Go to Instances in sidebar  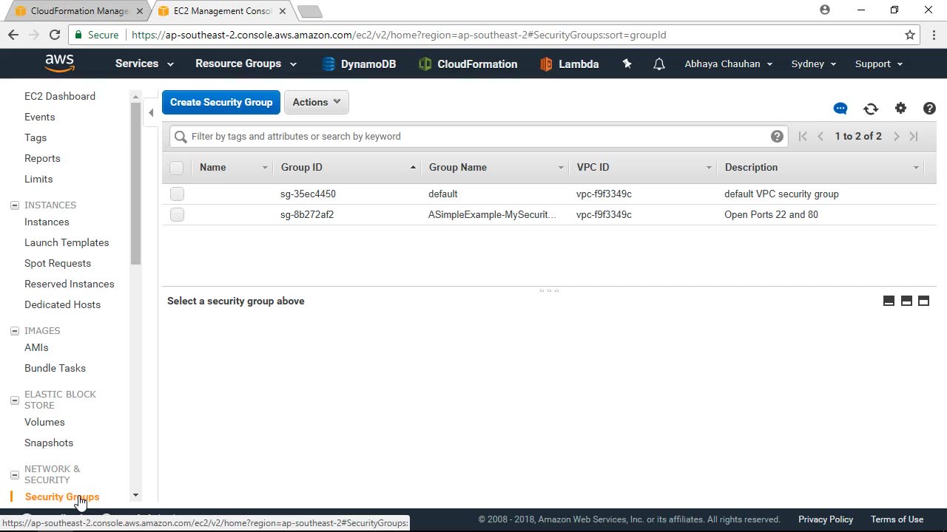pos(47,222)
